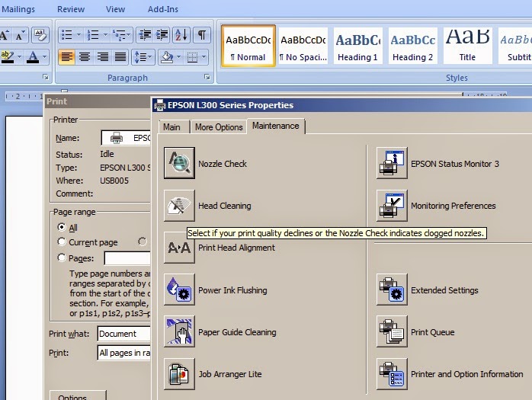Open Monitoring Preferences icon

392,206
